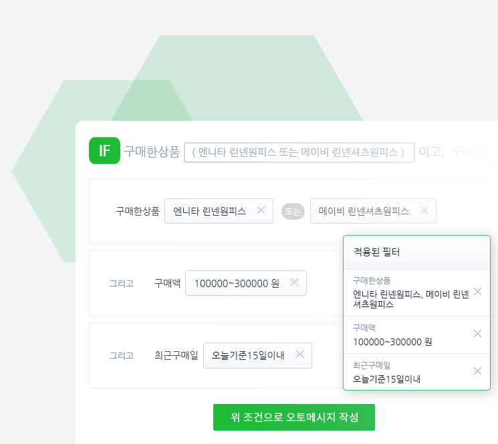Viewport: 498px width, 444px height.
Task: Click the 그리고 connector before 최근구매일
Action: click(x=122, y=355)
